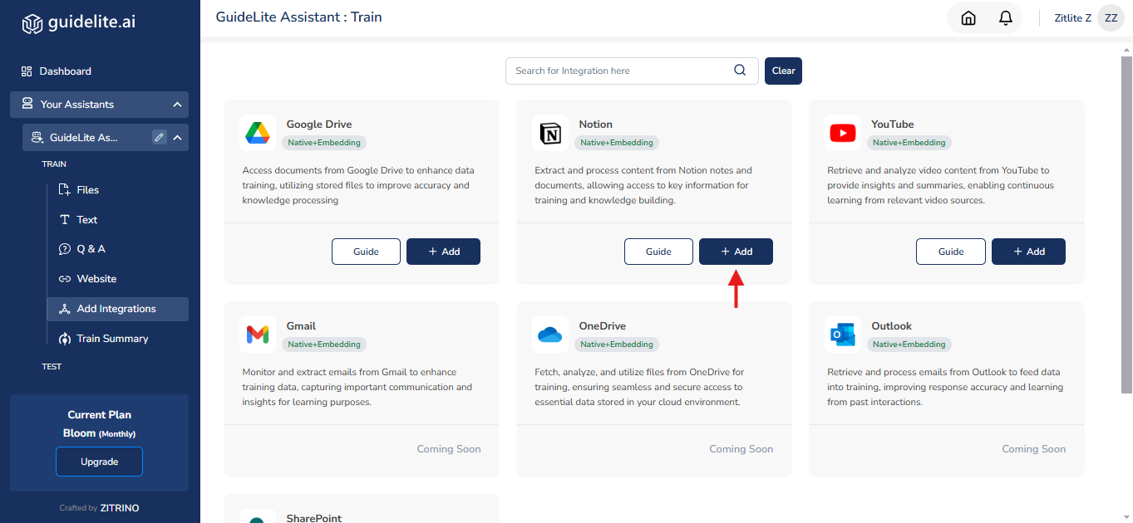Click the SharePoint card title
1133x523 pixels.
click(314, 517)
